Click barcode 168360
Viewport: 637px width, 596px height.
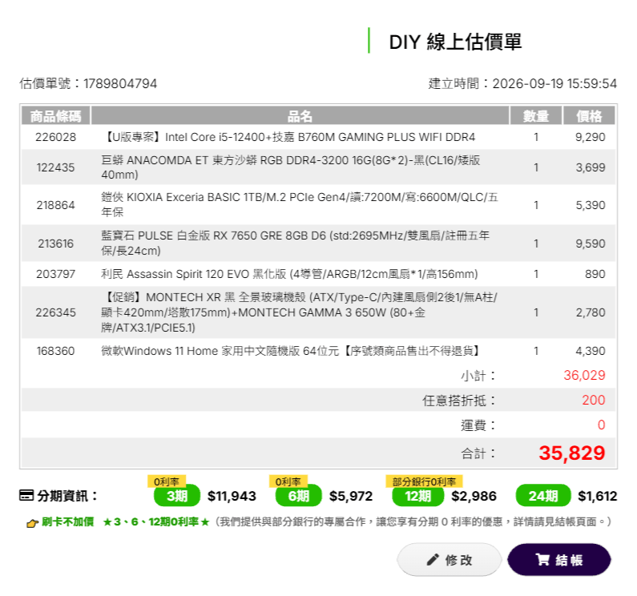pyautogui.click(x=55, y=351)
